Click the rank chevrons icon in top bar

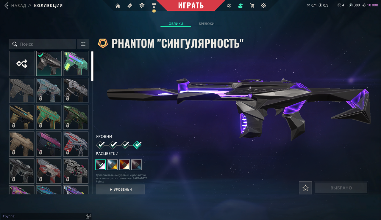(x=263, y=5)
